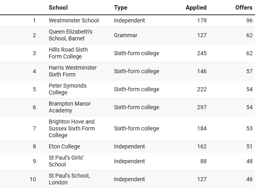
Task: Sort by the Type column header
Action: click(120, 8)
